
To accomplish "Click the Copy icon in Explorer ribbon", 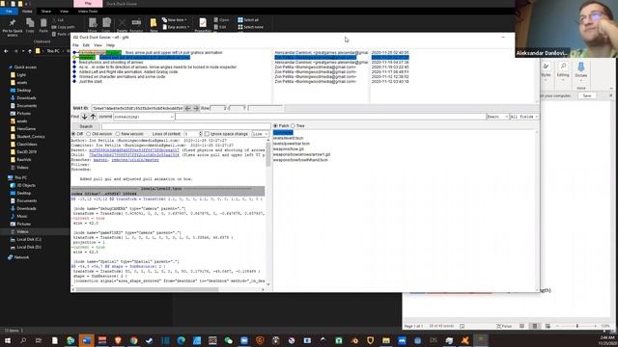I will (30, 26).
